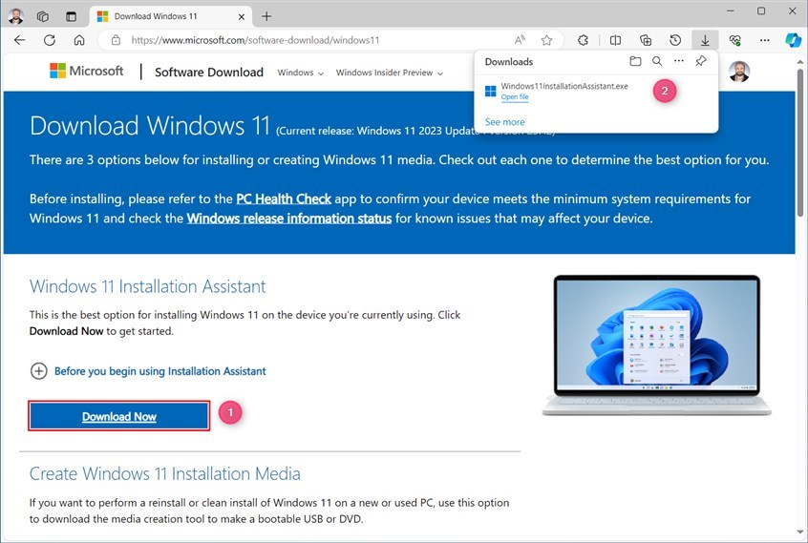Image resolution: width=808 pixels, height=543 pixels.
Task: Open the Copilot icon
Action: (793, 40)
